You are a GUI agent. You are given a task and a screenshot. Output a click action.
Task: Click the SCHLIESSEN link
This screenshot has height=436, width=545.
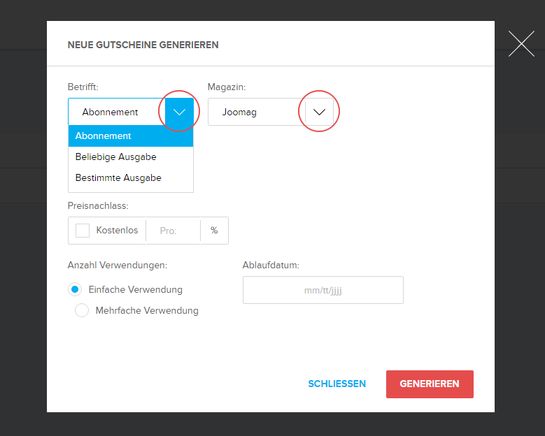(x=337, y=384)
